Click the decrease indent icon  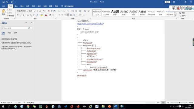[73, 11]
